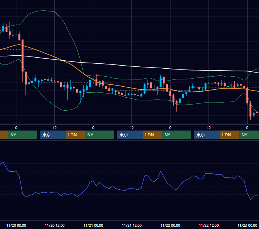Click the 11/21 00:00 date label
This screenshot has width=259, height=229.
point(93,225)
